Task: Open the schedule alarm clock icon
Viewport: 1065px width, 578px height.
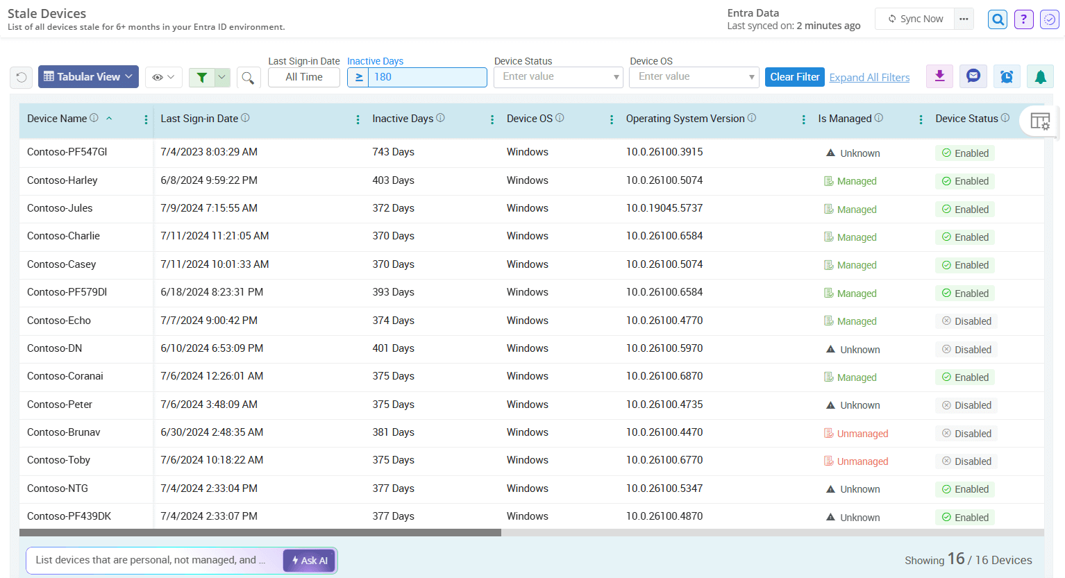Action: click(1007, 76)
